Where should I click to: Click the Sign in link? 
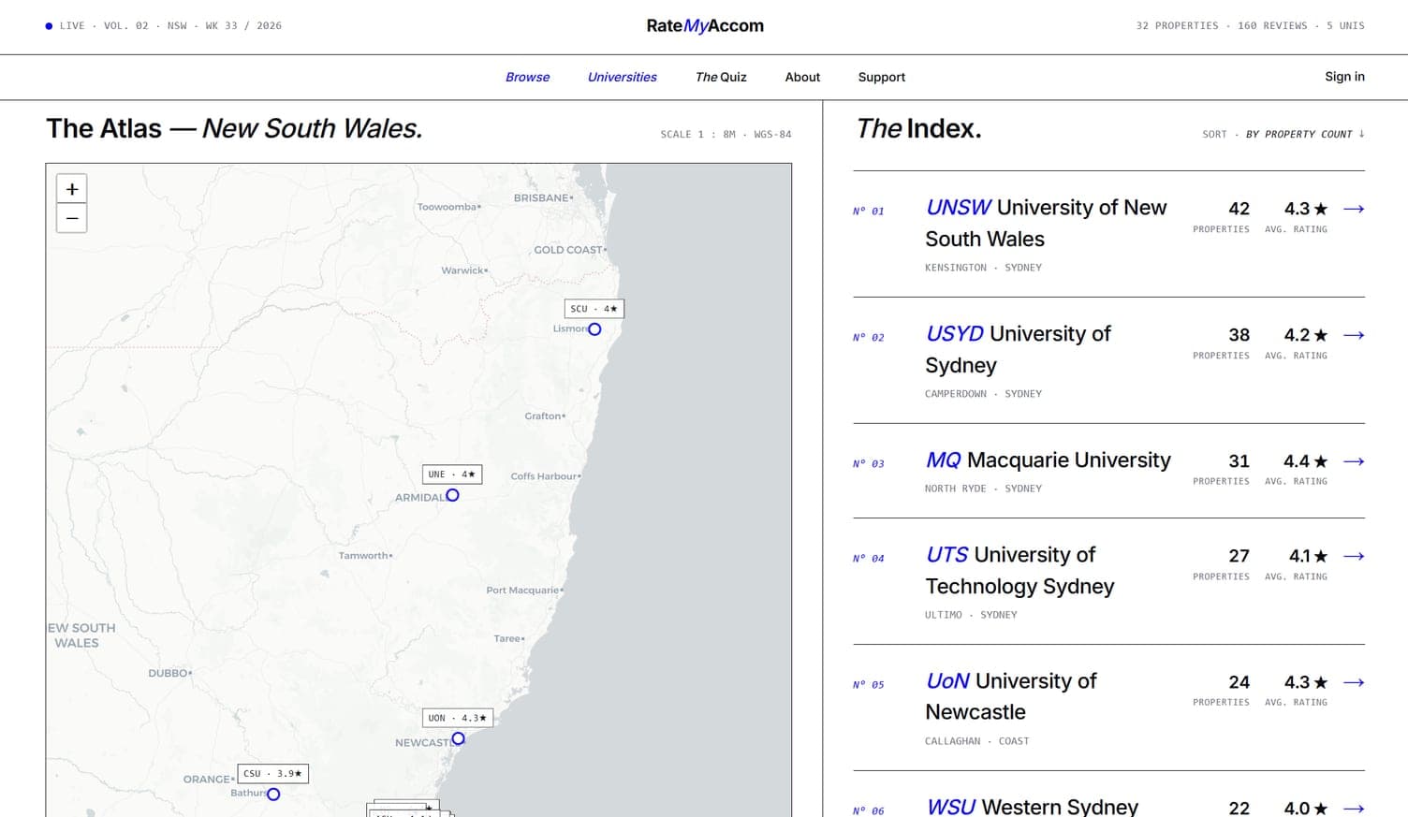click(1344, 77)
